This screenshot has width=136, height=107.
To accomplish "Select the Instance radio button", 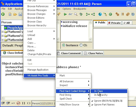I will [64, 45].
